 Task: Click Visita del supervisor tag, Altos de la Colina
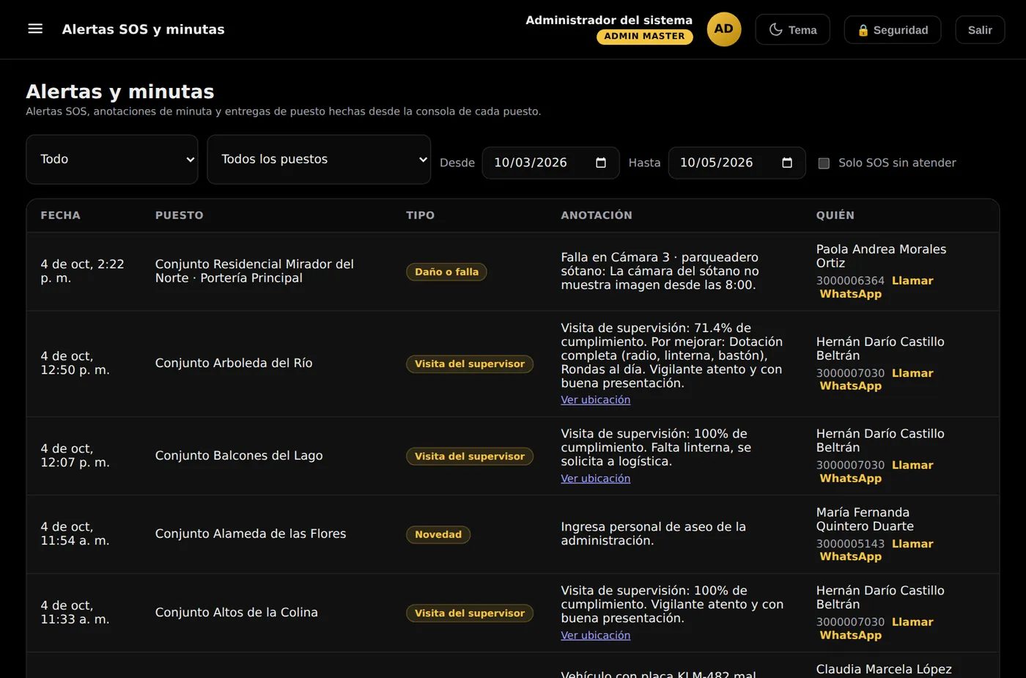click(x=470, y=613)
